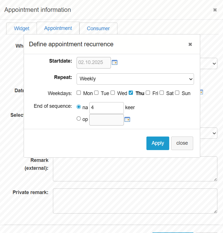This screenshot has height=233, width=223.
Task: Close the Appointment information window via X
Action: [215, 10]
